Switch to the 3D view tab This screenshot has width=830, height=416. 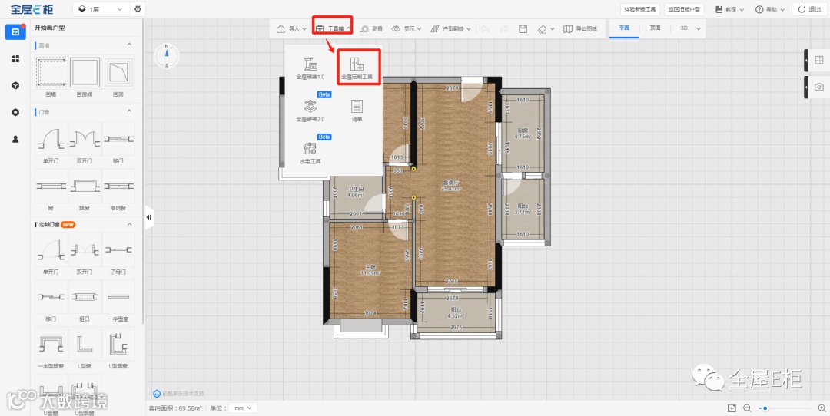tap(684, 28)
